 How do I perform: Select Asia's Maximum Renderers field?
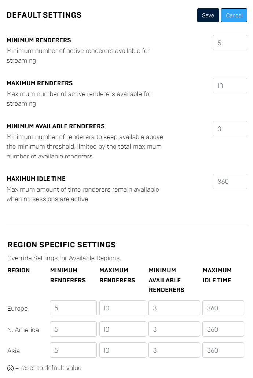pos(122,350)
